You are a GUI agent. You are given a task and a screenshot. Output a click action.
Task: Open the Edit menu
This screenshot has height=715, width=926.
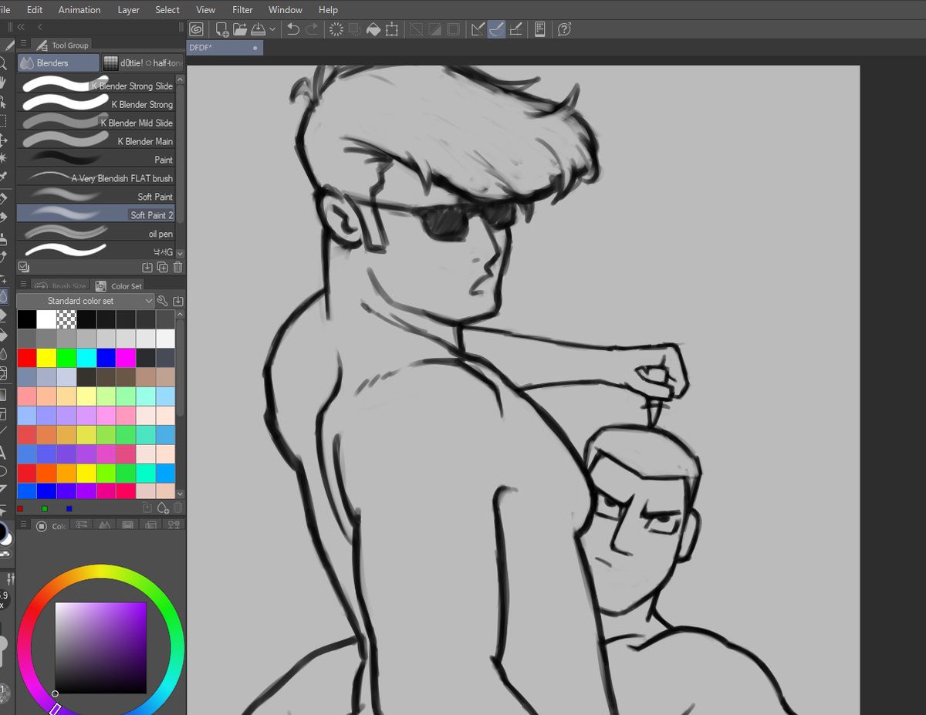34,10
